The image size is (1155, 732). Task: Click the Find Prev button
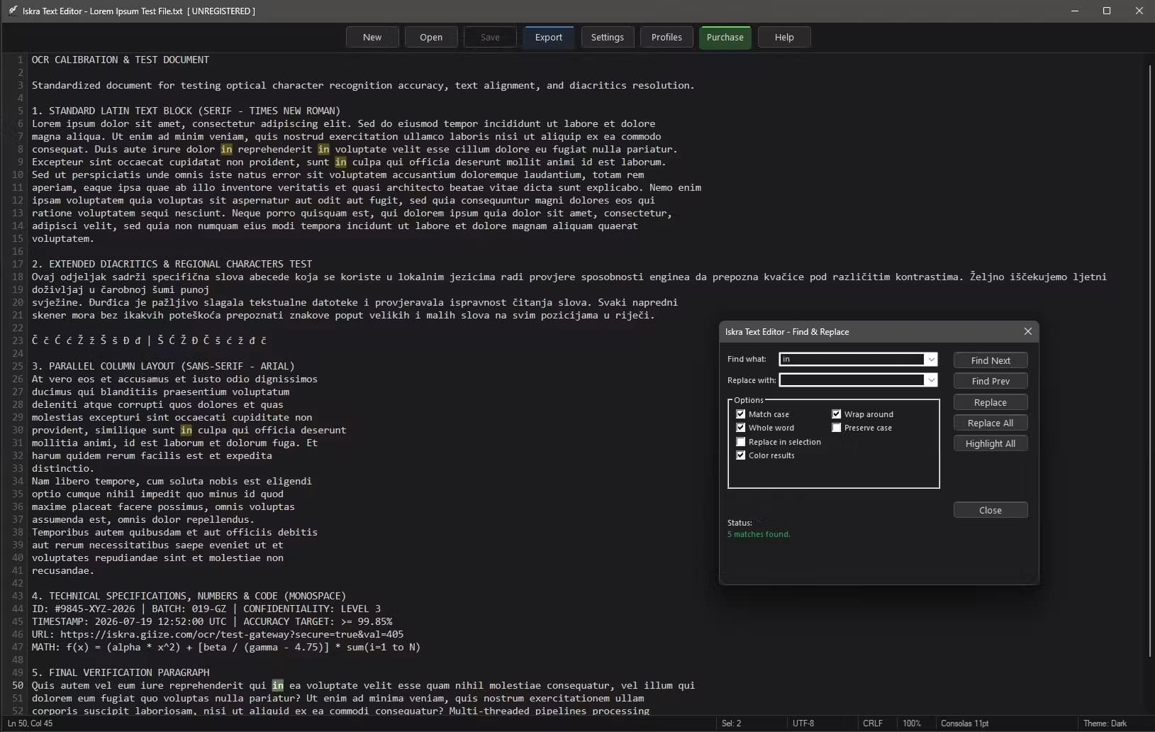[x=991, y=381]
